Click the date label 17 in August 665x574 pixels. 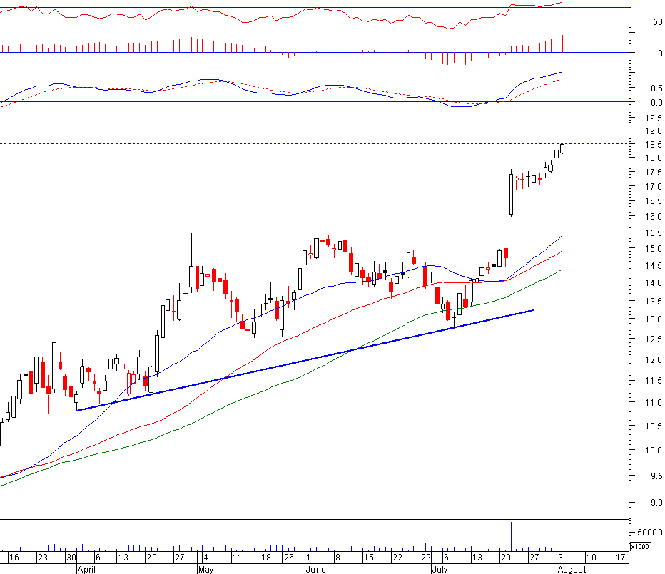pyautogui.click(x=621, y=558)
